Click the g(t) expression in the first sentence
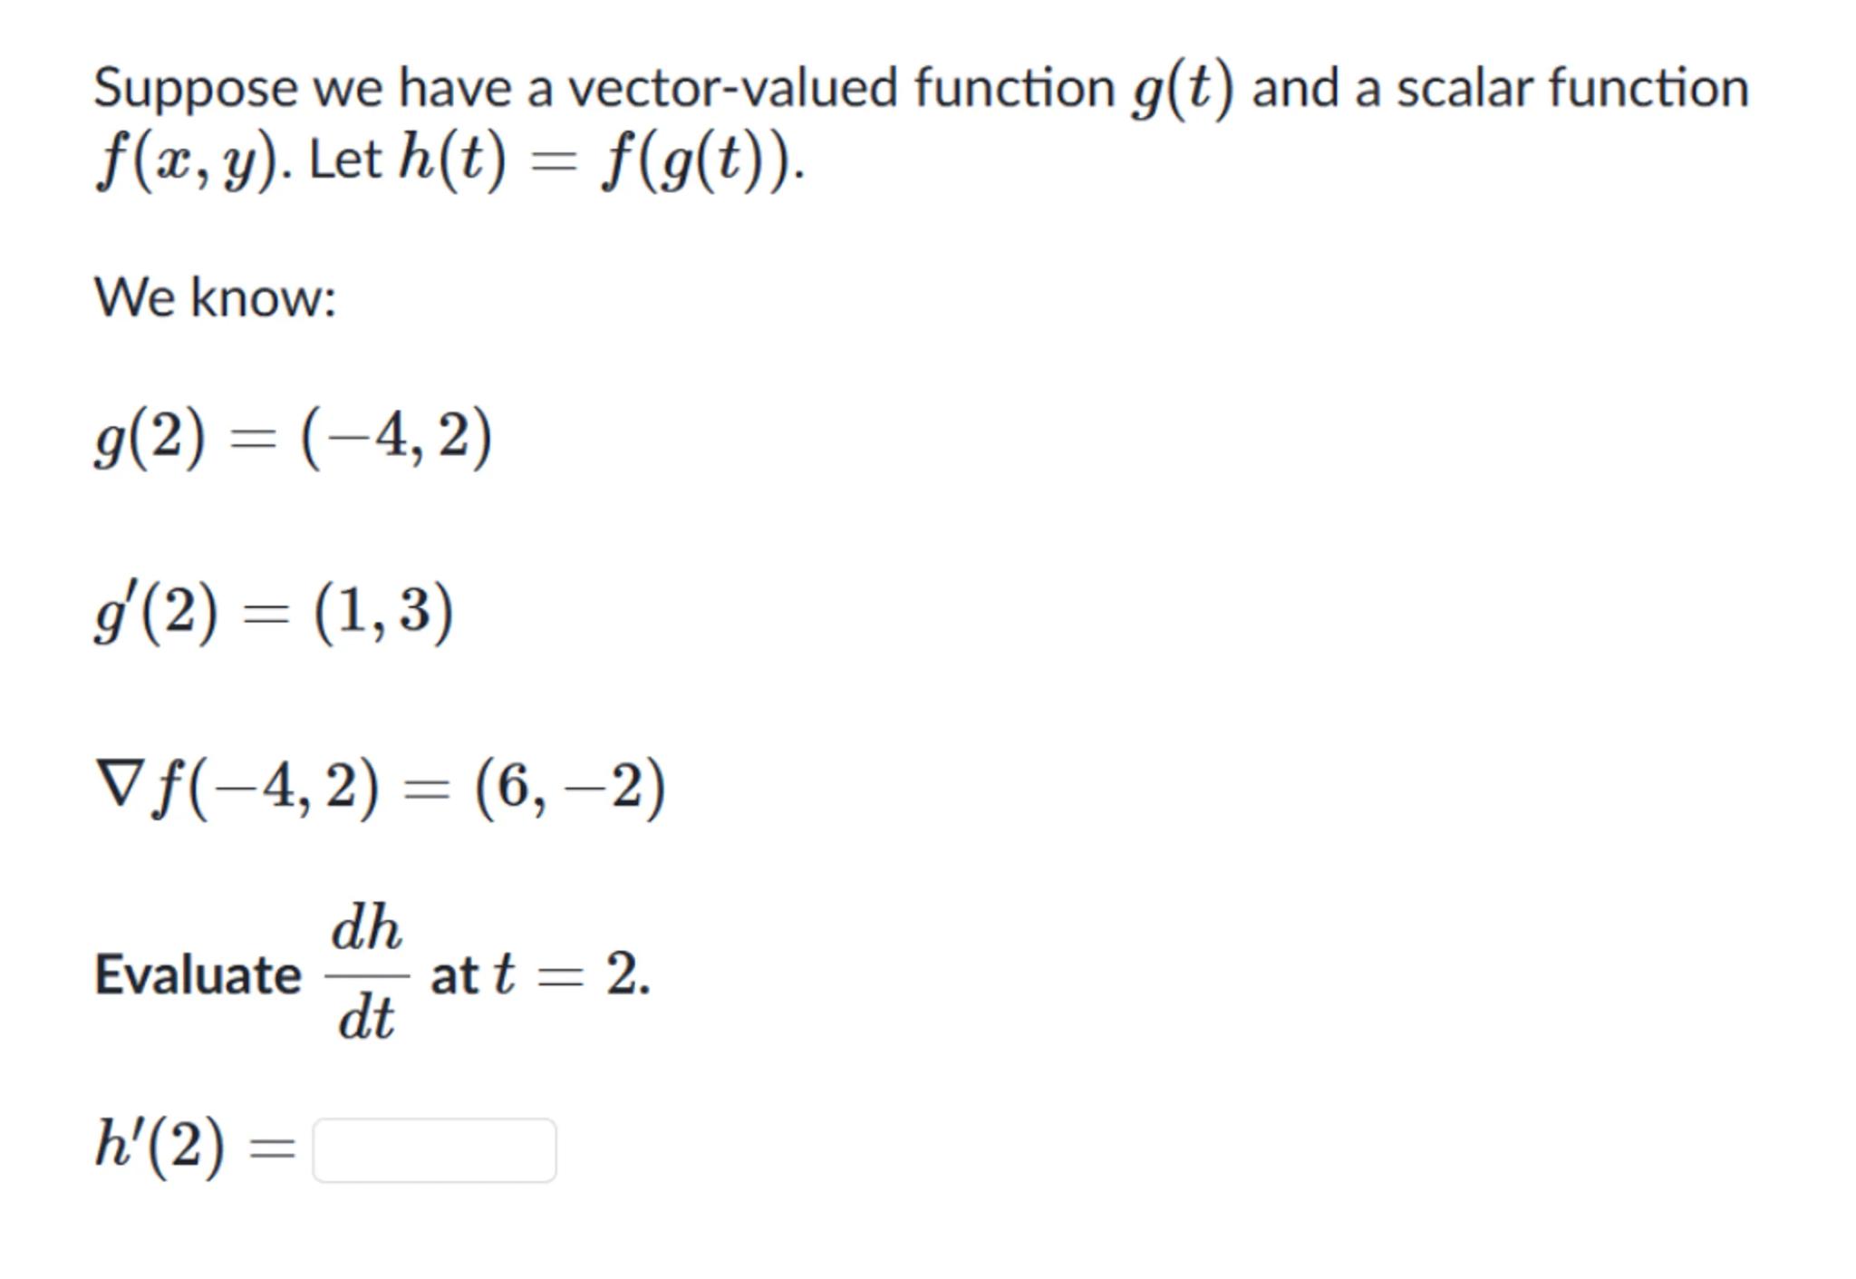Viewport: 1856px width, 1279px height. click(1182, 89)
